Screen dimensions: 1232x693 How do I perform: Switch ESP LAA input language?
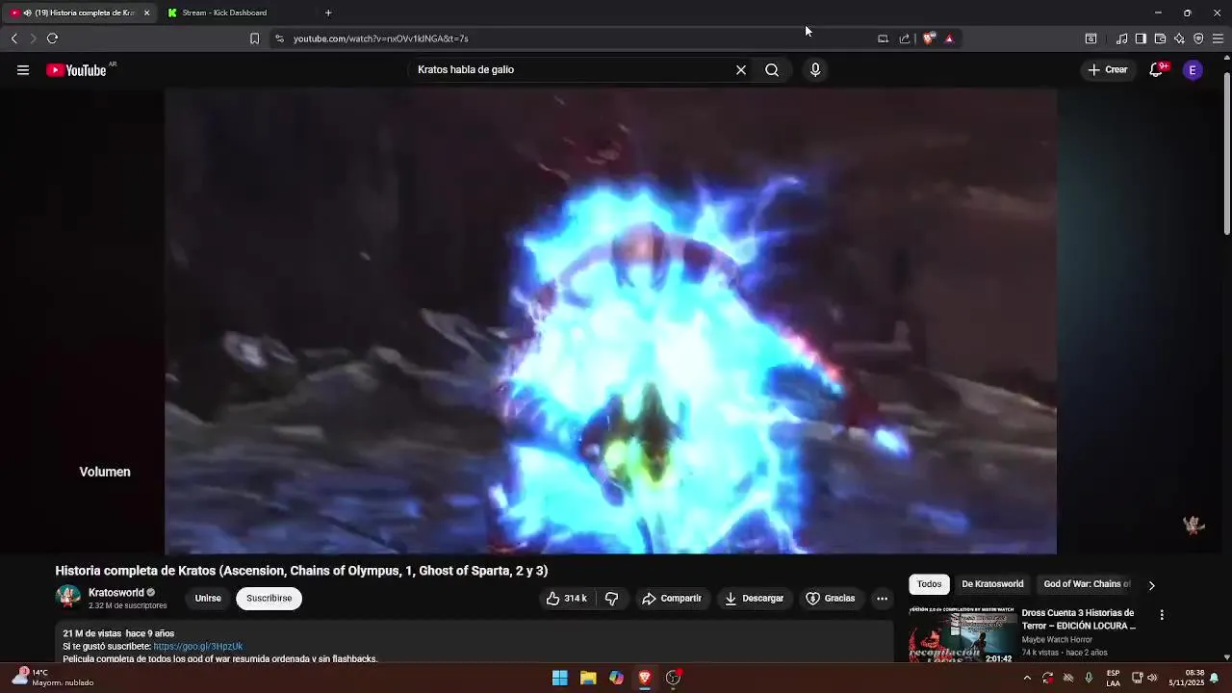pos(1113,678)
